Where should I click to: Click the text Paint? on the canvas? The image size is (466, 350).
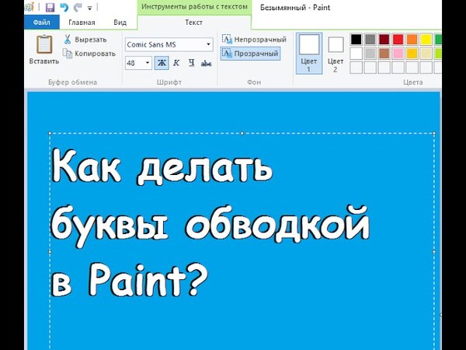(147, 280)
